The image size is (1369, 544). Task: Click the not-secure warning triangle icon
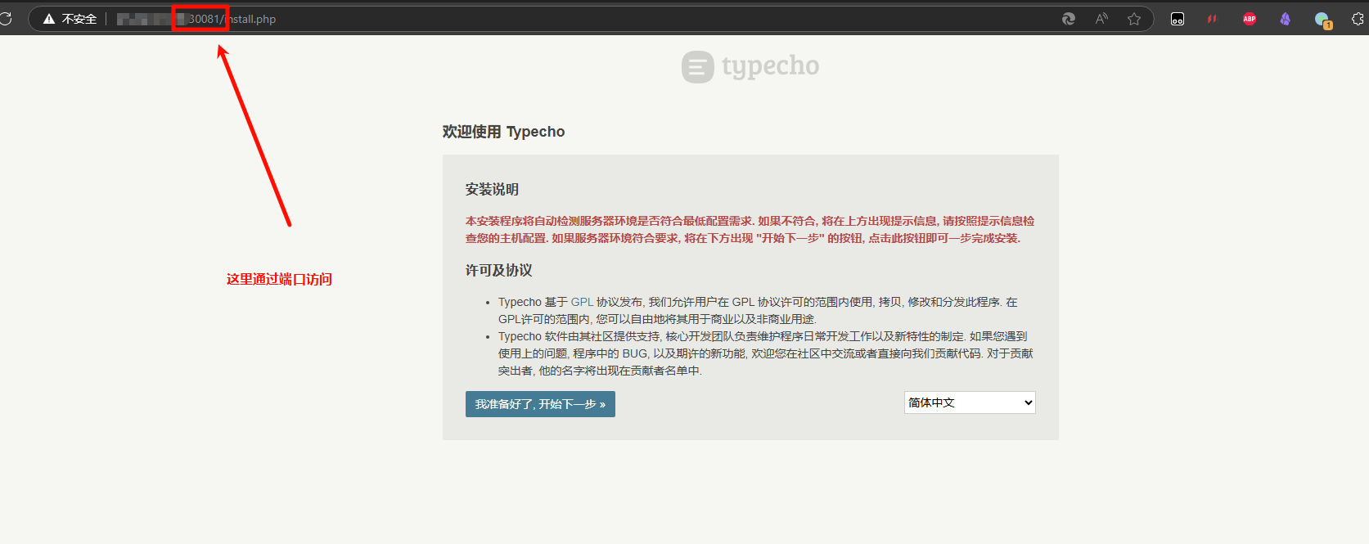49,19
